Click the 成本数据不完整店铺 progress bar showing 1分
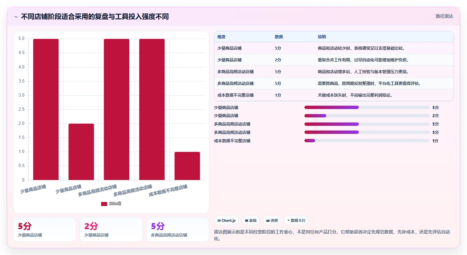The image size is (467, 255). point(367,141)
